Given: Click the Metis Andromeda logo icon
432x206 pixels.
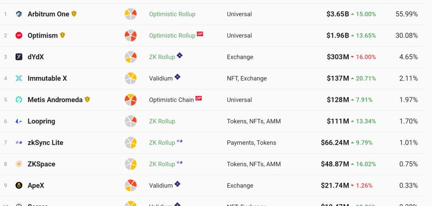Looking at the screenshot, I should pyautogui.click(x=19, y=100).
